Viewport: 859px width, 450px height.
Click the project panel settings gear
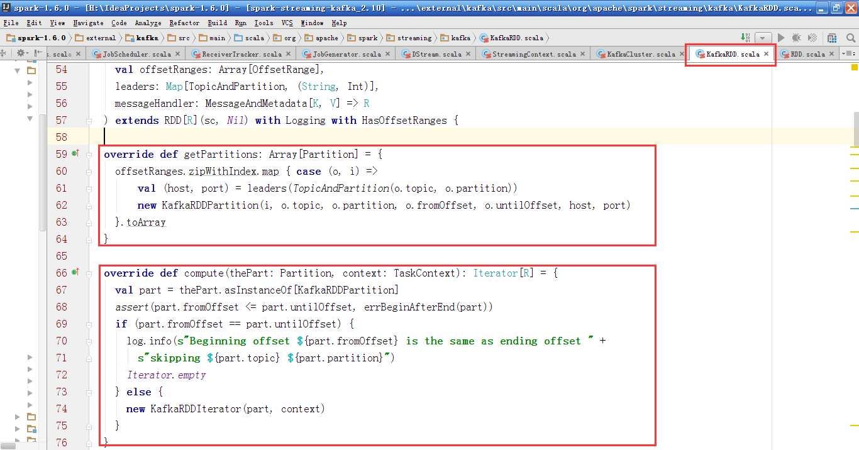pyautogui.click(x=21, y=53)
